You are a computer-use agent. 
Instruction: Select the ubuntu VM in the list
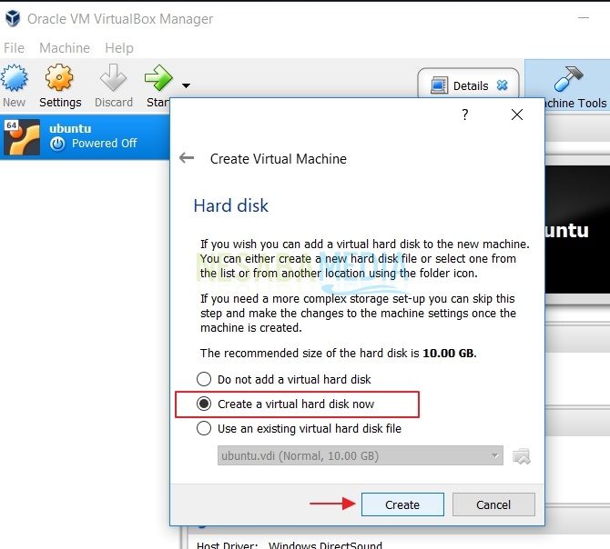pos(85,136)
